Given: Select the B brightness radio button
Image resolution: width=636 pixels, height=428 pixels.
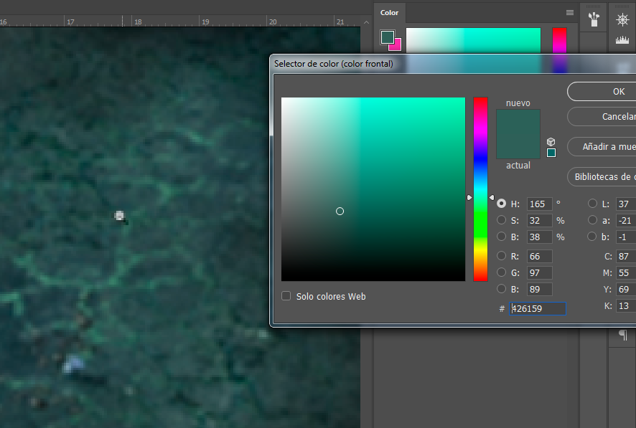Looking at the screenshot, I should point(501,237).
